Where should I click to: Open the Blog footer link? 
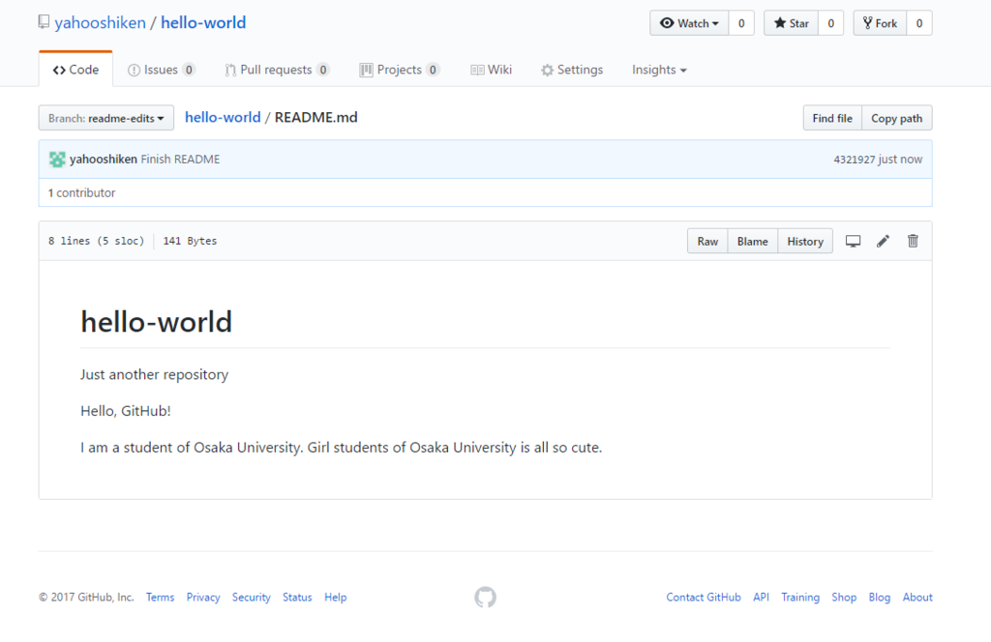point(879,598)
